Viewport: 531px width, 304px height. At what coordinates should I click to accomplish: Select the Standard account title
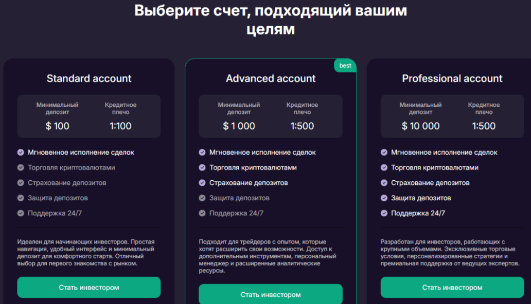coord(89,79)
